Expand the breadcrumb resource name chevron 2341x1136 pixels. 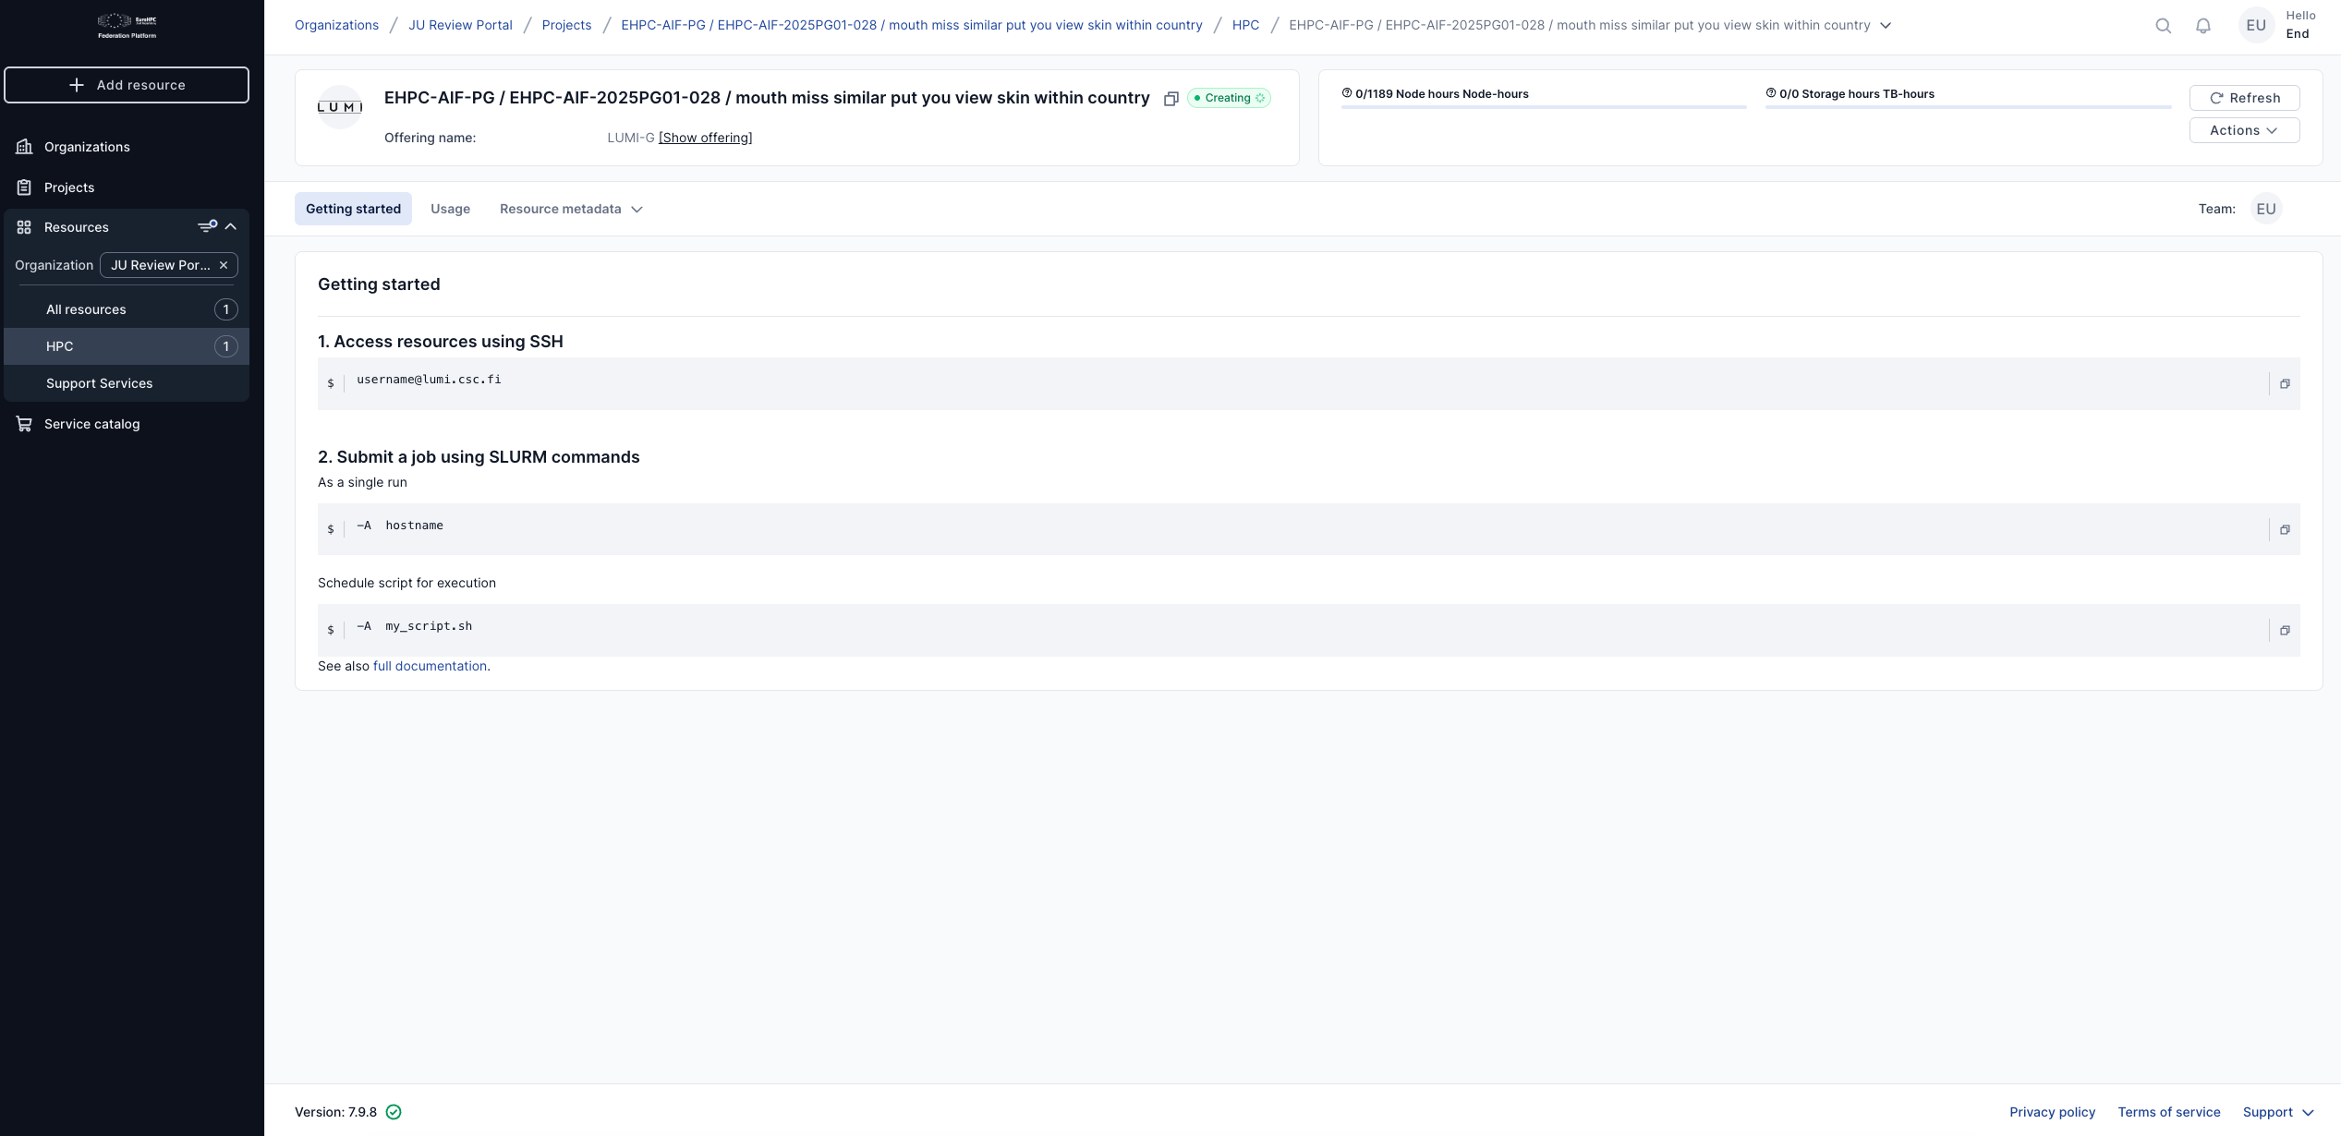tap(1886, 26)
